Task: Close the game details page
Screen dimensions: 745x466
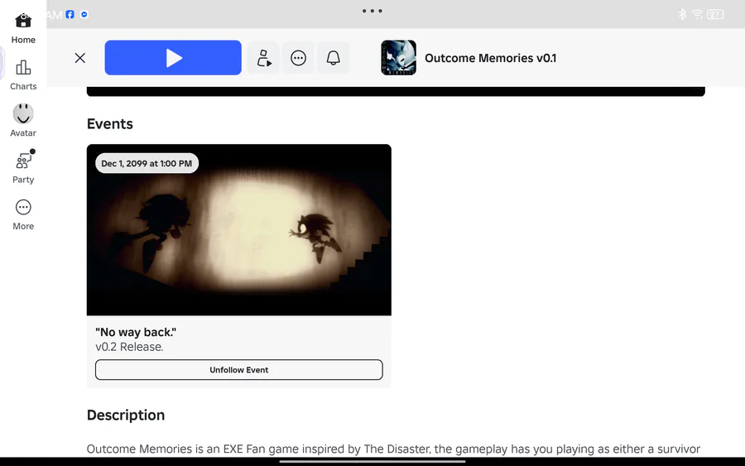Action: coord(79,58)
